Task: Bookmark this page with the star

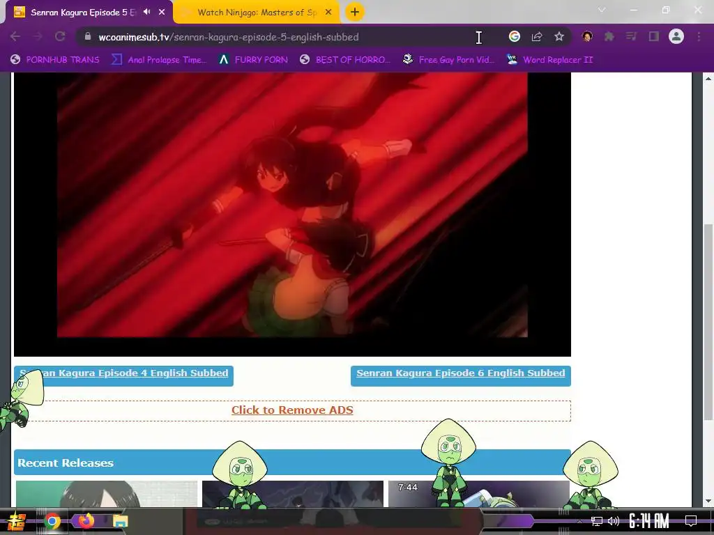Action: click(x=559, y=36)
